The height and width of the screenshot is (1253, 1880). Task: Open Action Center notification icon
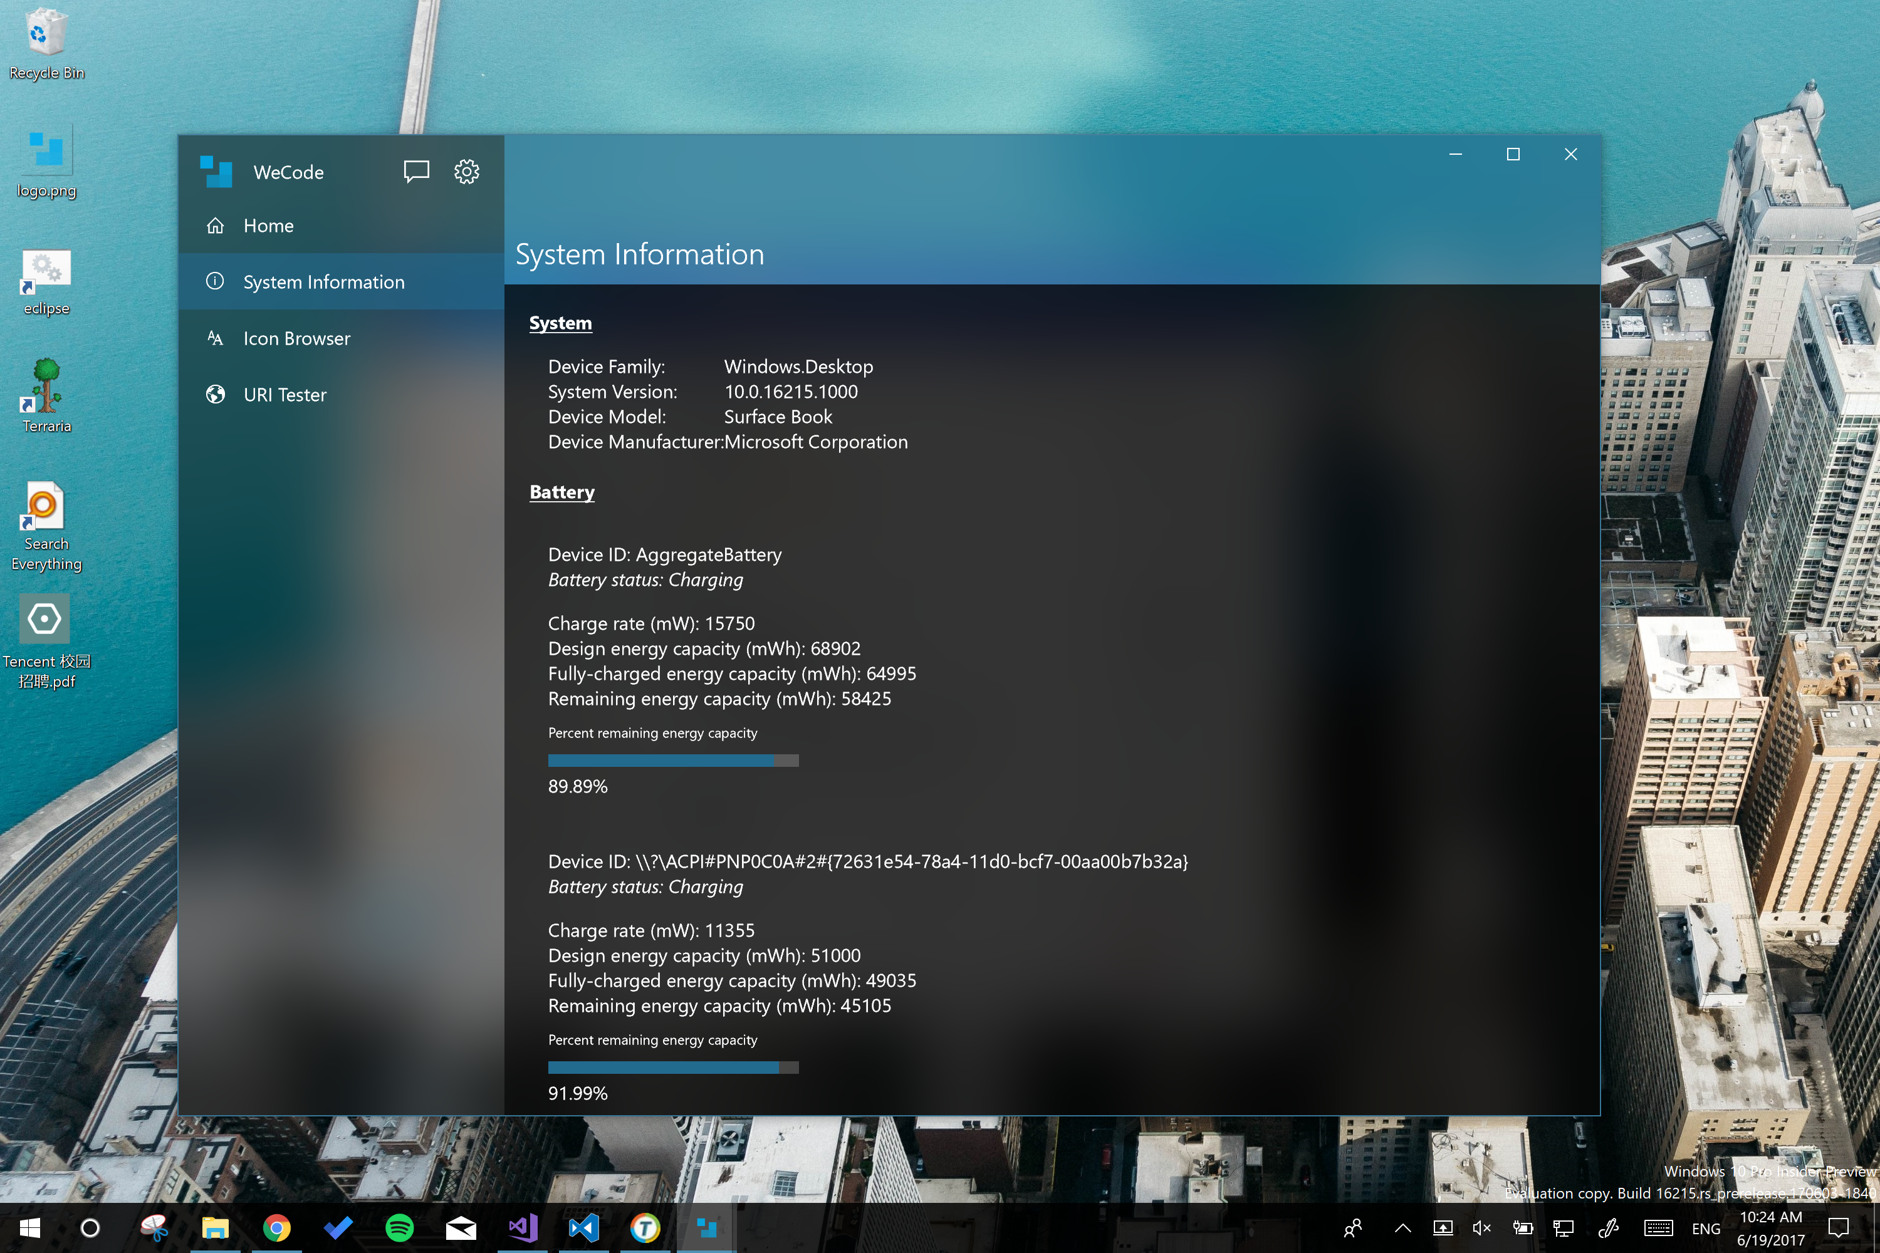pos(1839,1227)
